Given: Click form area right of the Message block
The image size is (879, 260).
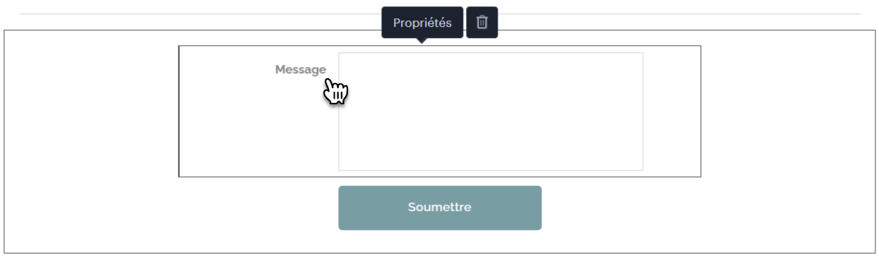Looking at the screenshot, I should (788, 111).
